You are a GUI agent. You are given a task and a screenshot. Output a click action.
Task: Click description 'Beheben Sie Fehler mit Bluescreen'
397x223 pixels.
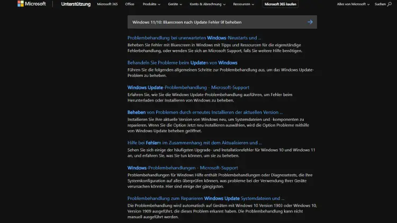pos(215,48)
